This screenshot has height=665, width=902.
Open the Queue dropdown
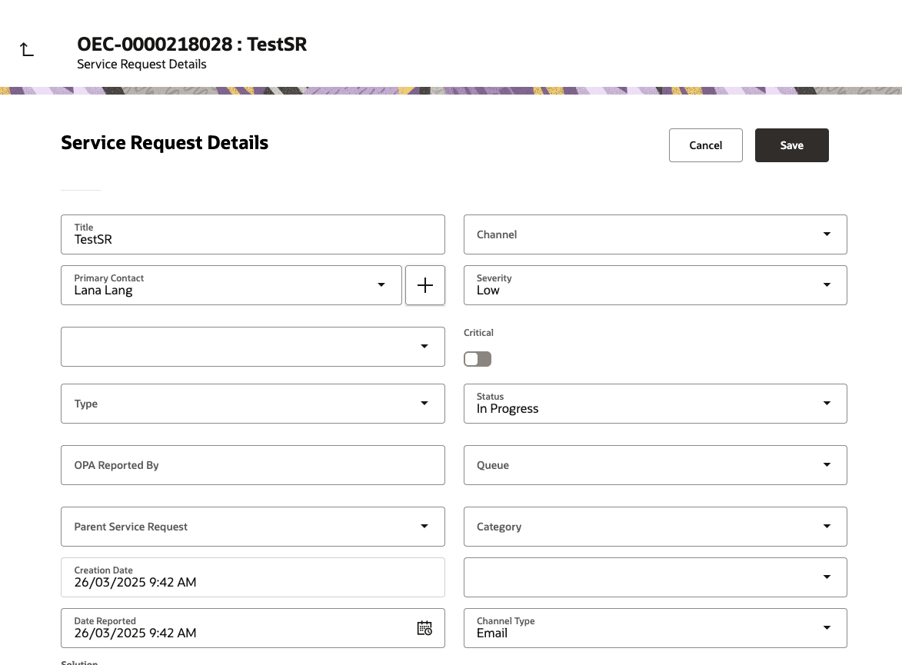827,465
